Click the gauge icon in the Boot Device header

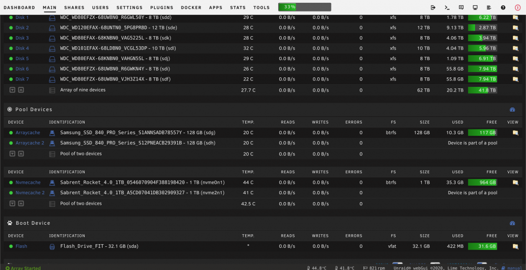(512, 223)
